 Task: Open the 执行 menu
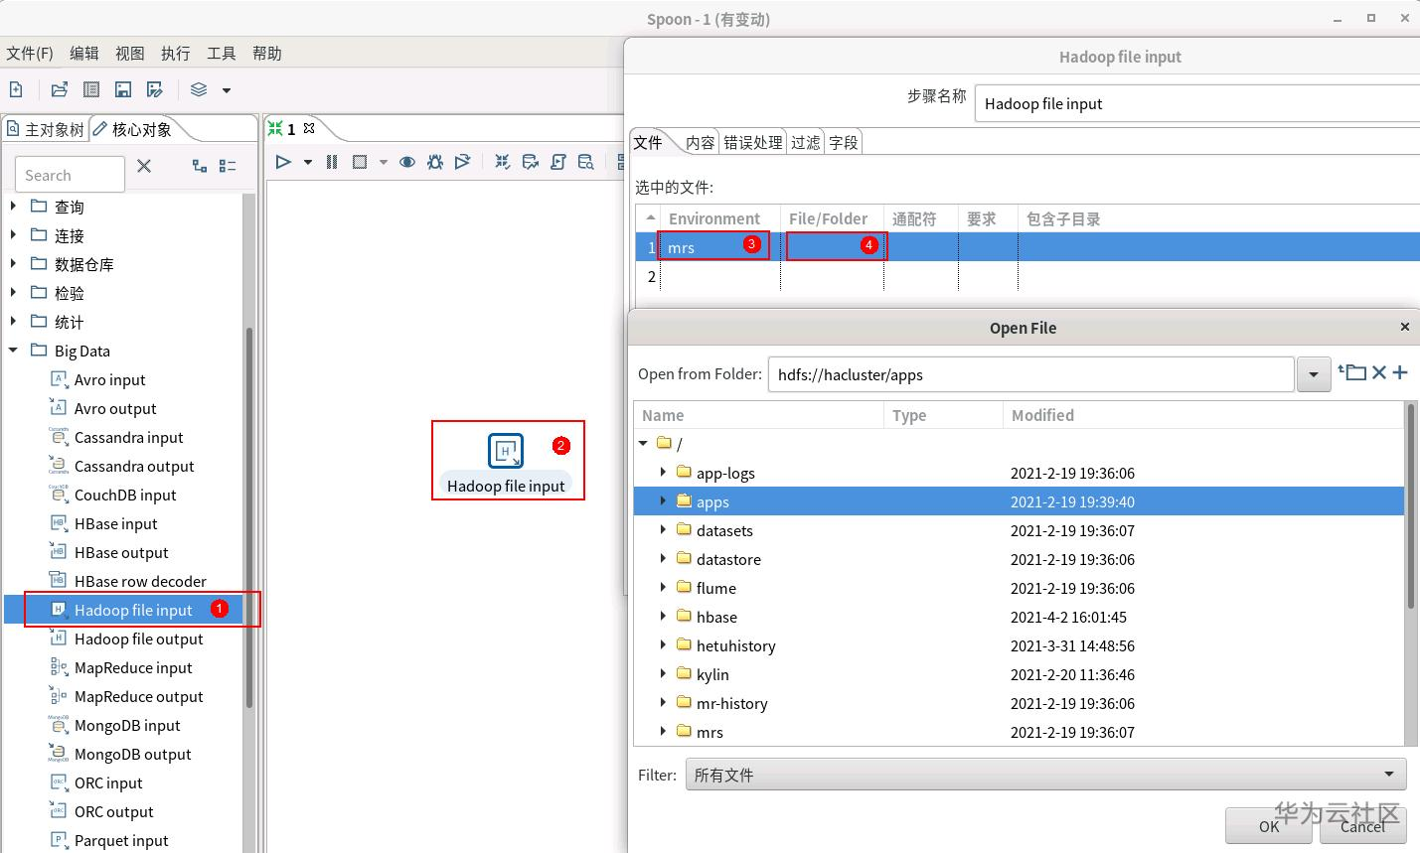pyautogui.click(x=176, y=53)
